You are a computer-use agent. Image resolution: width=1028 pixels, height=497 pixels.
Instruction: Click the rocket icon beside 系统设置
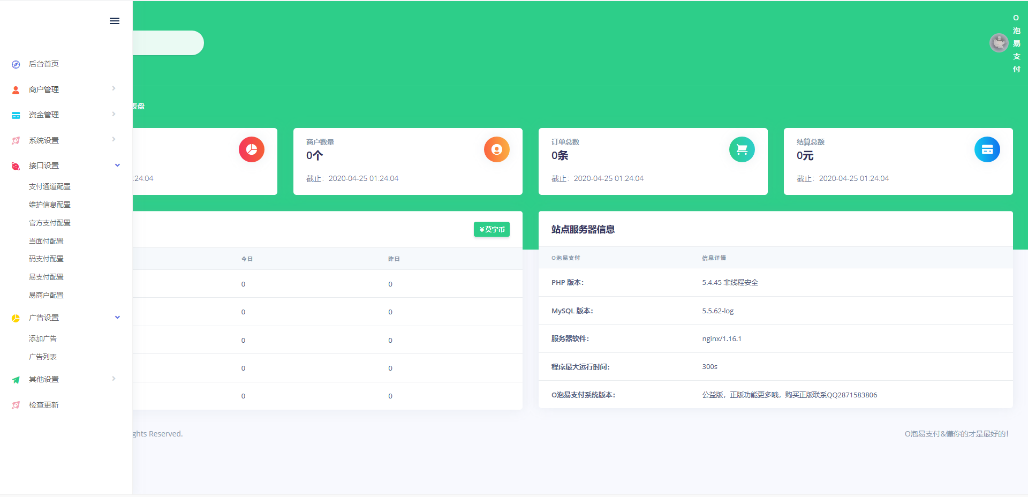(16, 141)
